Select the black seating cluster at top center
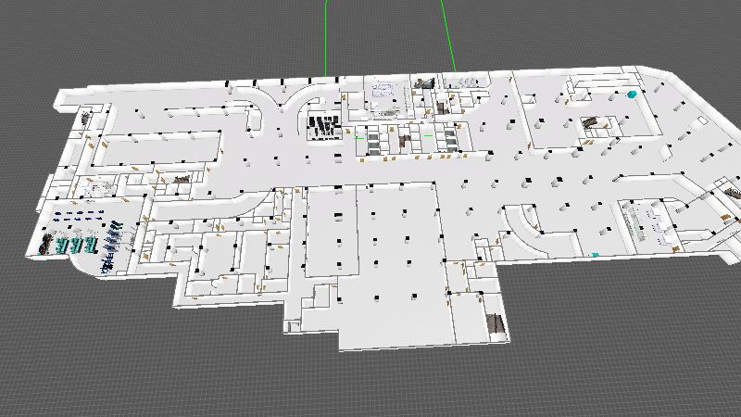The image size is (741, 417). click(x=322, y=127)
